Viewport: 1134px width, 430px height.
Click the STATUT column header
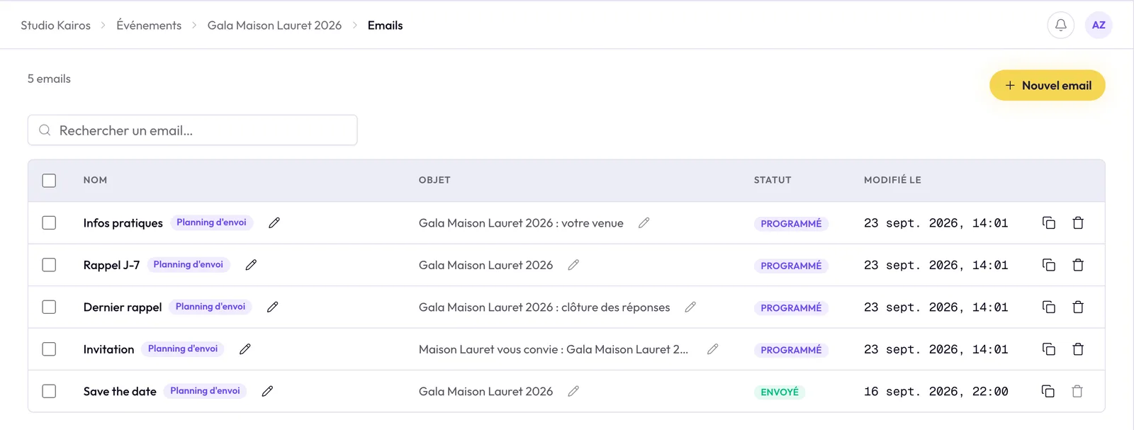click(773, 181)
